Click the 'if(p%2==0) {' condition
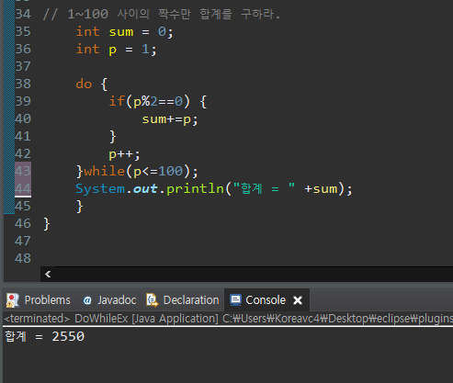 (158, 101)
